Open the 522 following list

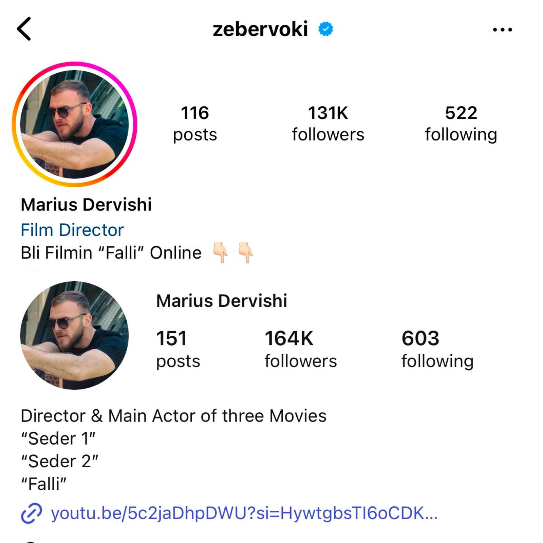[461, 124]
